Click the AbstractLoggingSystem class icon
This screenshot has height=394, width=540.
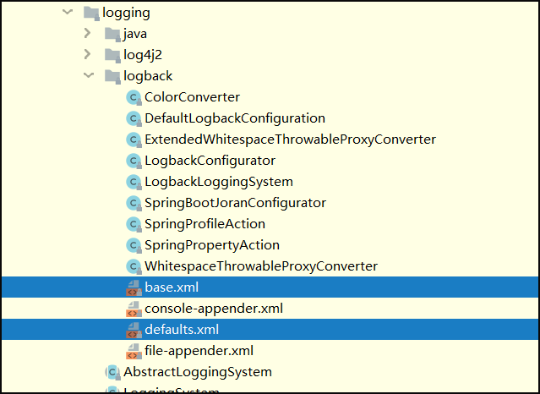pos(112,372)
